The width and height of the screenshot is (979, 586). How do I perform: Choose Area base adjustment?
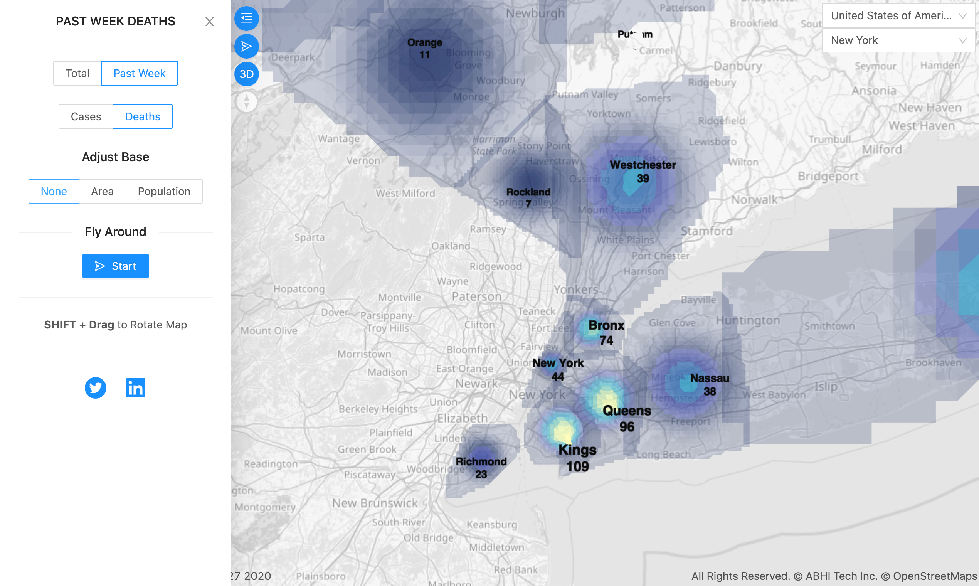pyautogui.click(x=102, y=191)
